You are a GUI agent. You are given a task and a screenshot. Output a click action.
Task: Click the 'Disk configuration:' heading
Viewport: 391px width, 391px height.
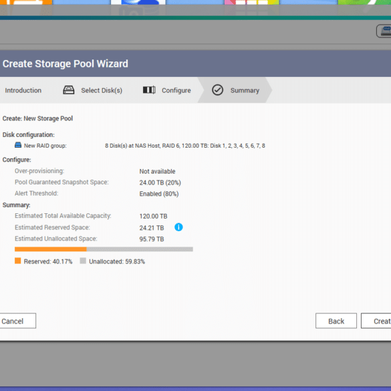click(29, 135)
